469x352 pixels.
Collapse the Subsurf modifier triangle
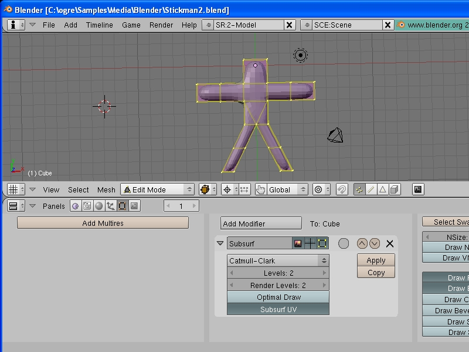220,243
